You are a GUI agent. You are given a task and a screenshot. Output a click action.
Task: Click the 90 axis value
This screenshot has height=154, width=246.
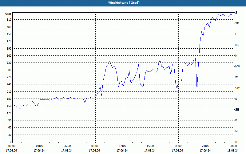10,120
